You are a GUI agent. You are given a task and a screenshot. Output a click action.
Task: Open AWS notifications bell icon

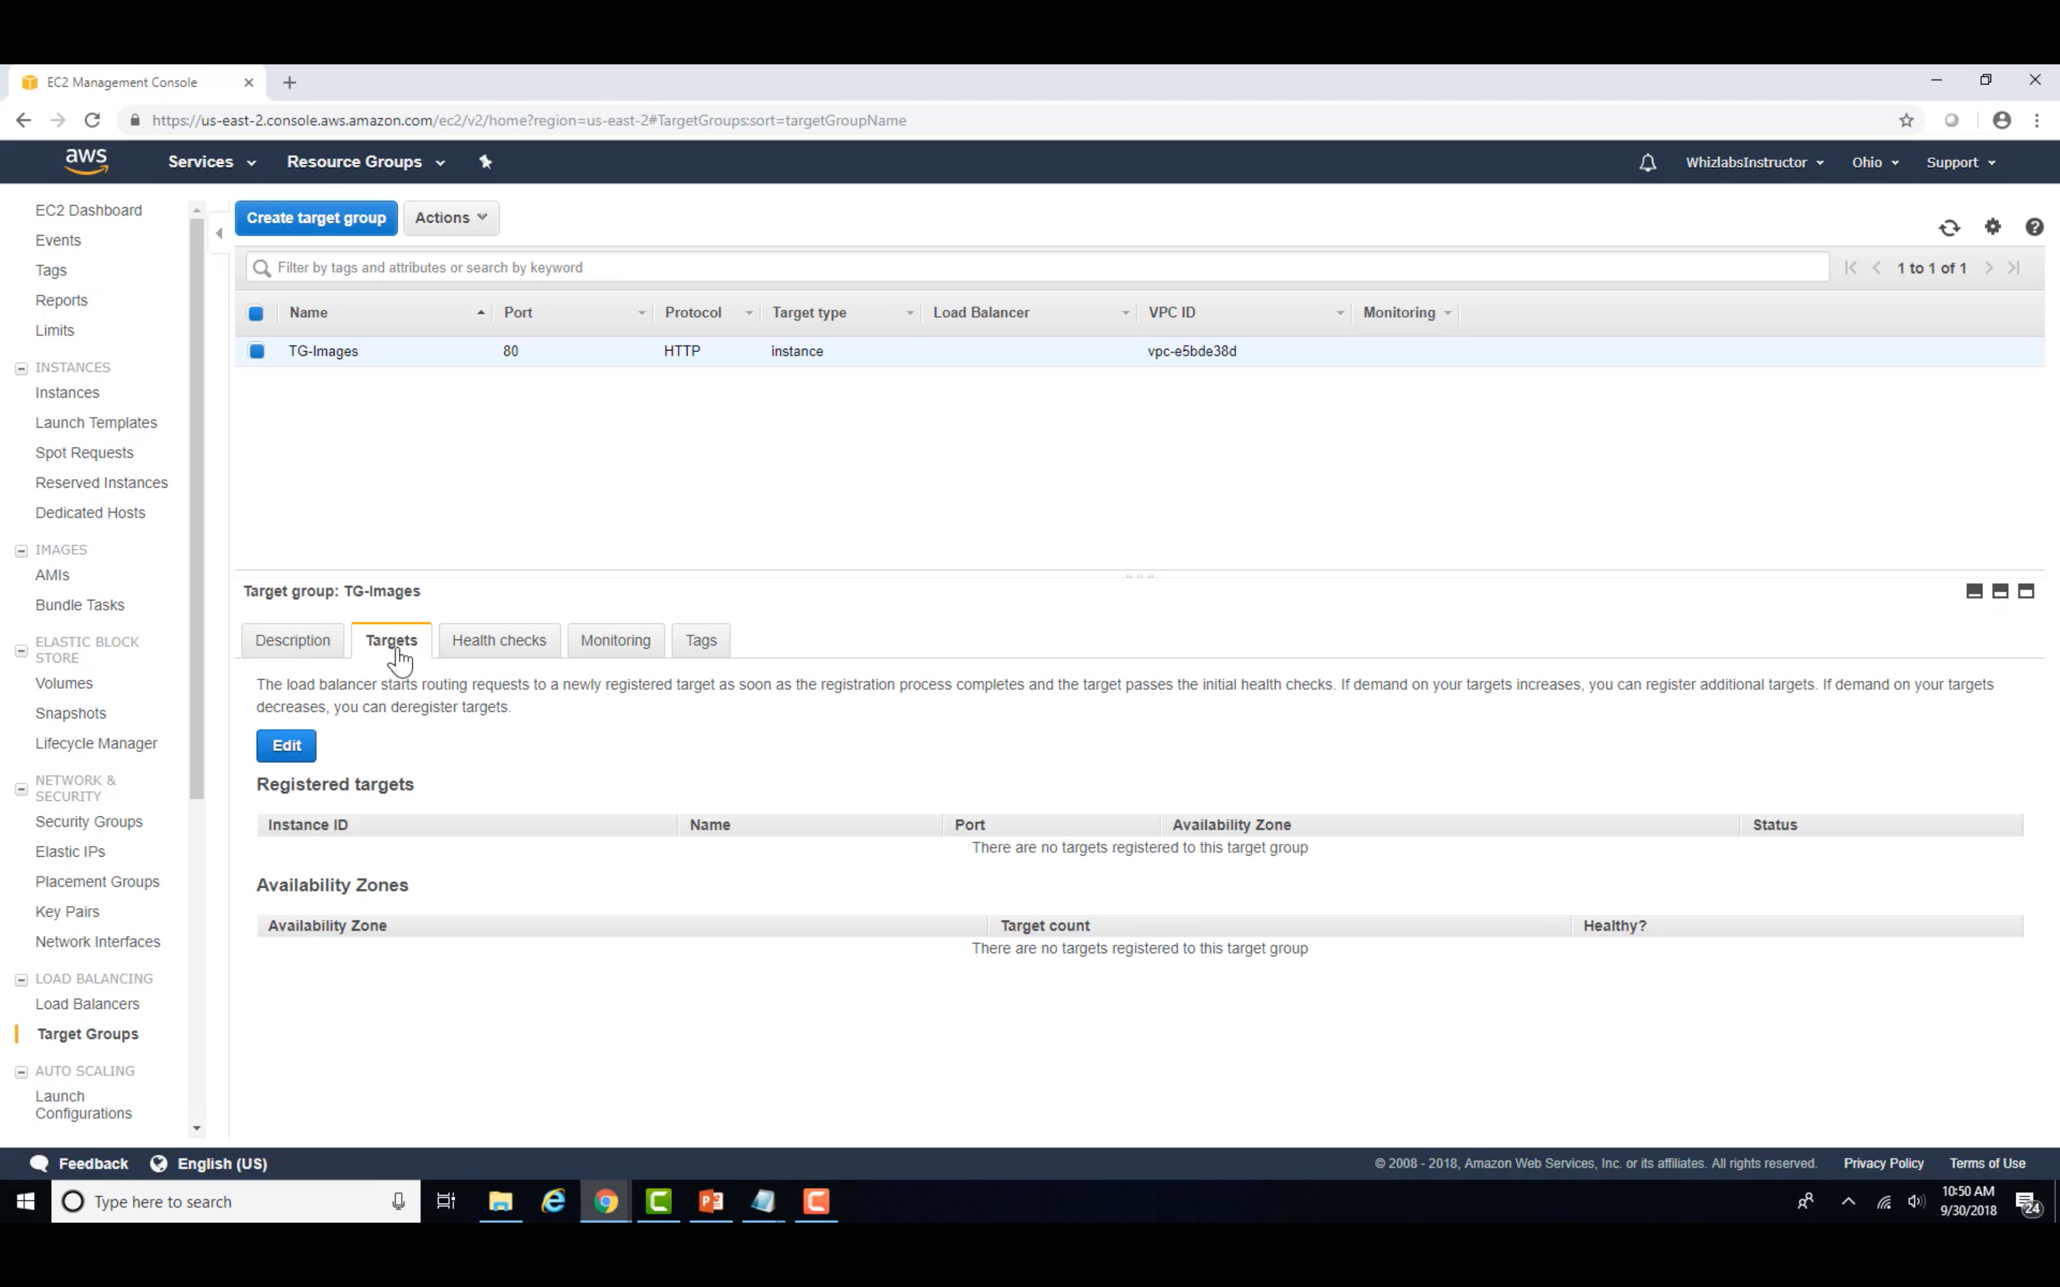pos(1647,163)
